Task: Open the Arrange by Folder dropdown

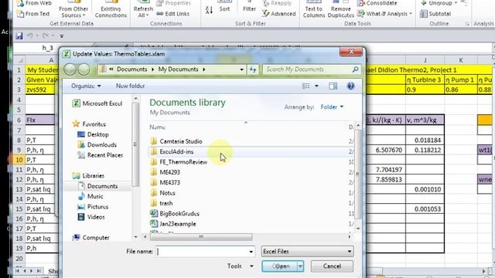Action: click(x=332, y=107)
